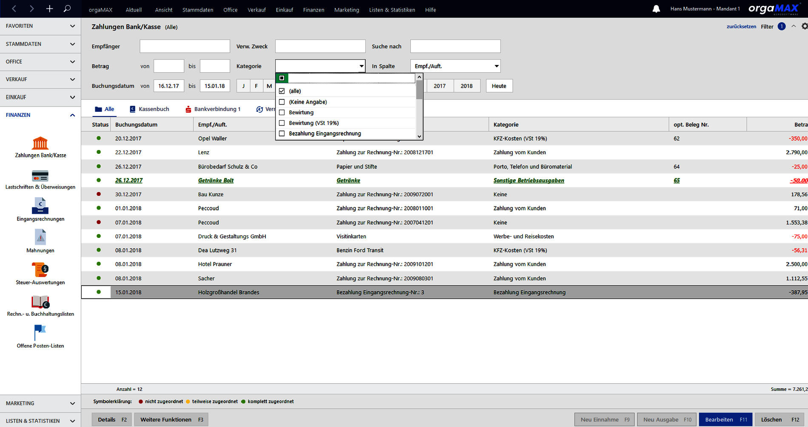Open Offene Posten-Listen icon

click(40, 333)
